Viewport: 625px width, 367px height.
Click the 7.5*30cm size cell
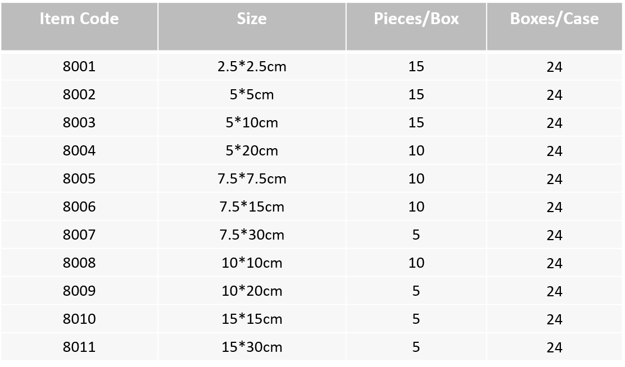[x=252, y=235]
